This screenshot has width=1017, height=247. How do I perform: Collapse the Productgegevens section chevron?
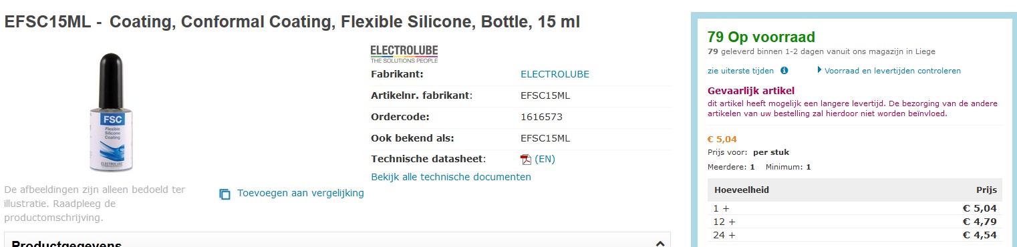click(x=660, y=244)
